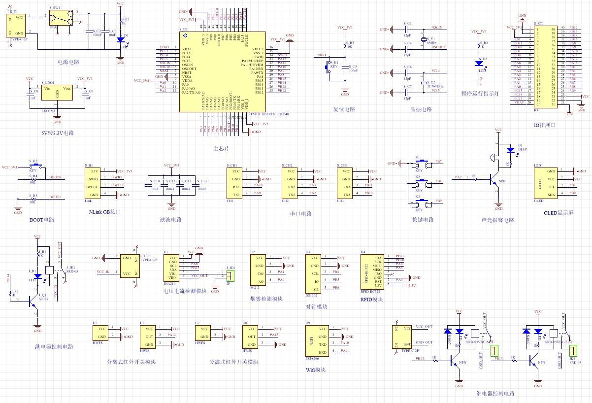Click the '电压电流检测模块' label

185,291
